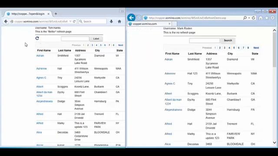278x156 pixels.
Task: Open IE address bar dropdown arrow
Action: (249, 18)
